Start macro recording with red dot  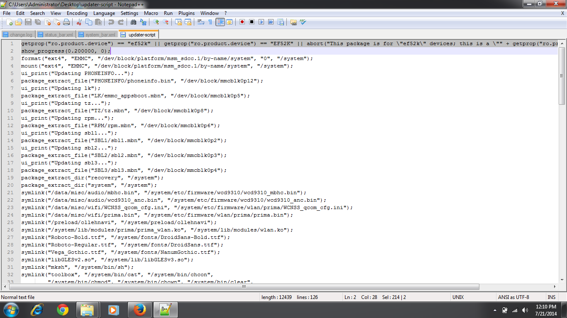click(242, 22)
